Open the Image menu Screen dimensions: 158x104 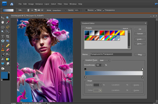click(31, 4)
